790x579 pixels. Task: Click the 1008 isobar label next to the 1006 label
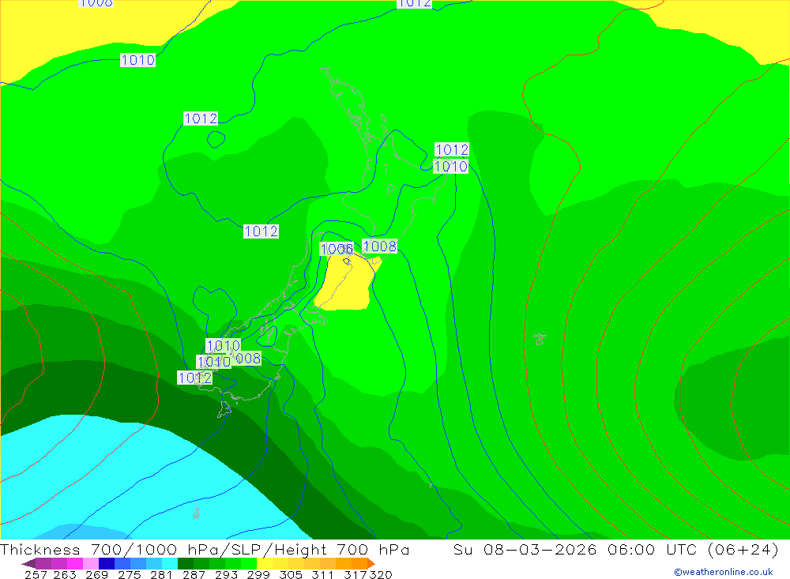pos(379,246)
